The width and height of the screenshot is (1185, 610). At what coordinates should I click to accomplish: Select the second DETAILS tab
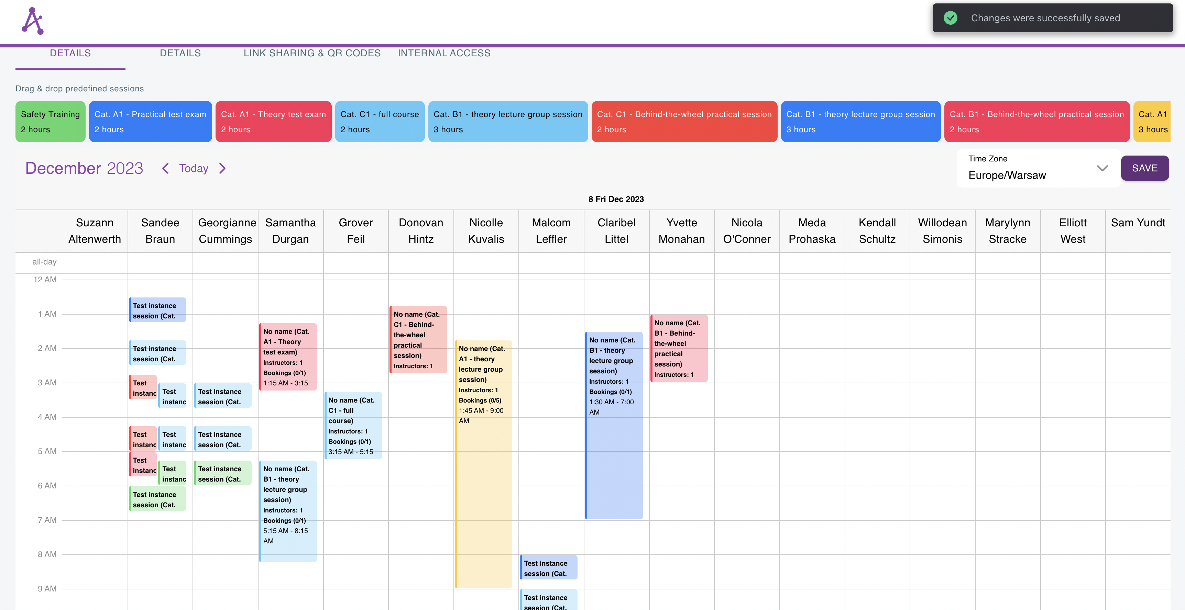(x=180, y=53)
